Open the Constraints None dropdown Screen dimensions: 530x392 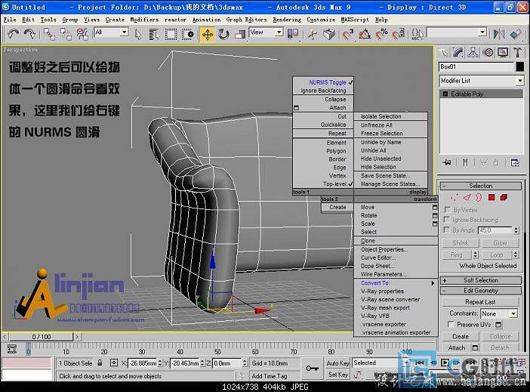(513, 314)
